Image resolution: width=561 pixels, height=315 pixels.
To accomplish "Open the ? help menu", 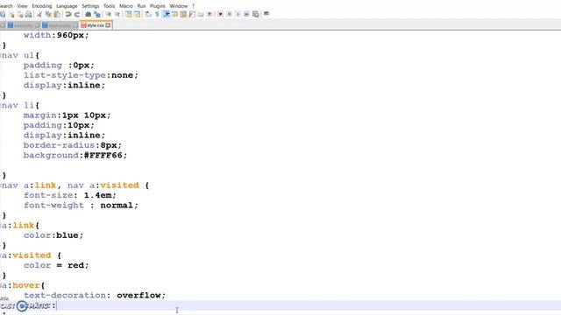I will click(193, 6).
